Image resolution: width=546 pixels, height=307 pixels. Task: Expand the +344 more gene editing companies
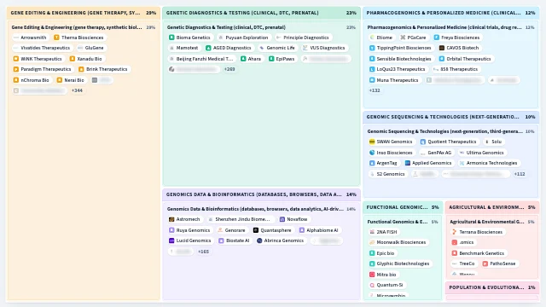(x=77, y=90)
